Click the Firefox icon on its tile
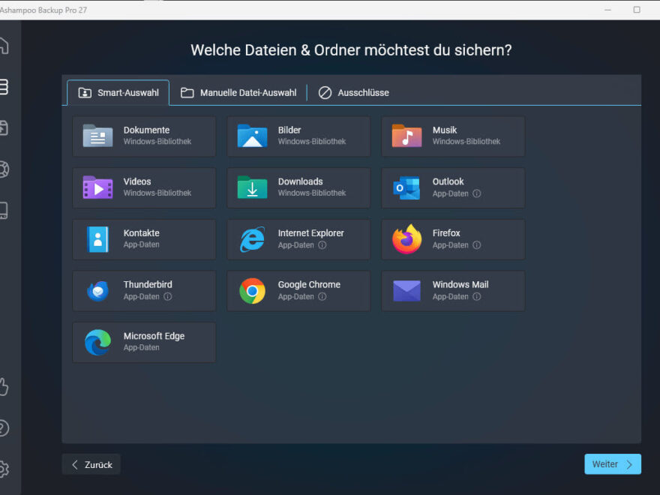 click(406, 238)
